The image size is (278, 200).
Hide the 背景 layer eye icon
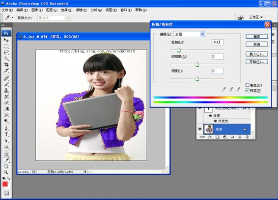200,129
